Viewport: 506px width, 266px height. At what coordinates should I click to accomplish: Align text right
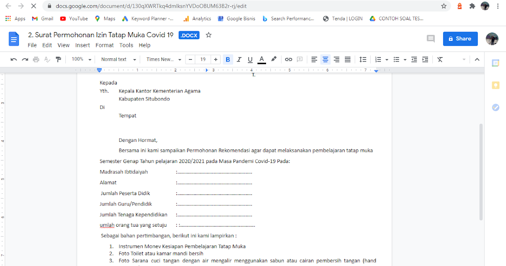pos(336,60)
